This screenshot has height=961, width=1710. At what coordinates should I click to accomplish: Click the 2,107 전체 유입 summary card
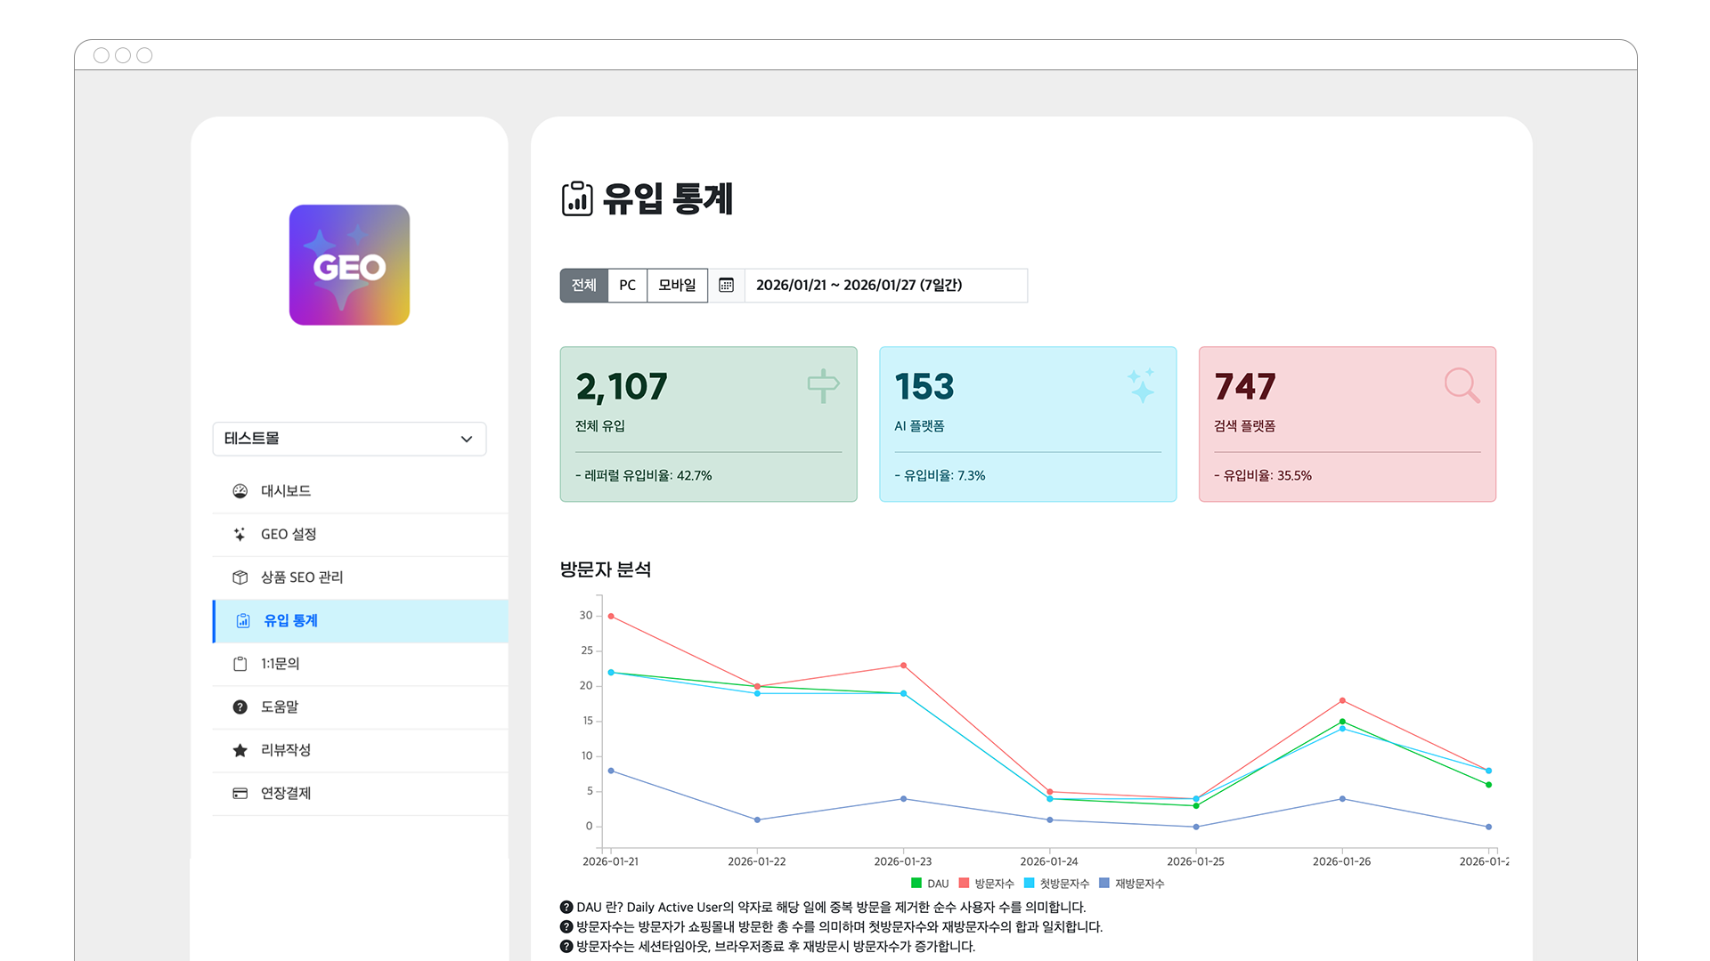[x=708, y=424]
